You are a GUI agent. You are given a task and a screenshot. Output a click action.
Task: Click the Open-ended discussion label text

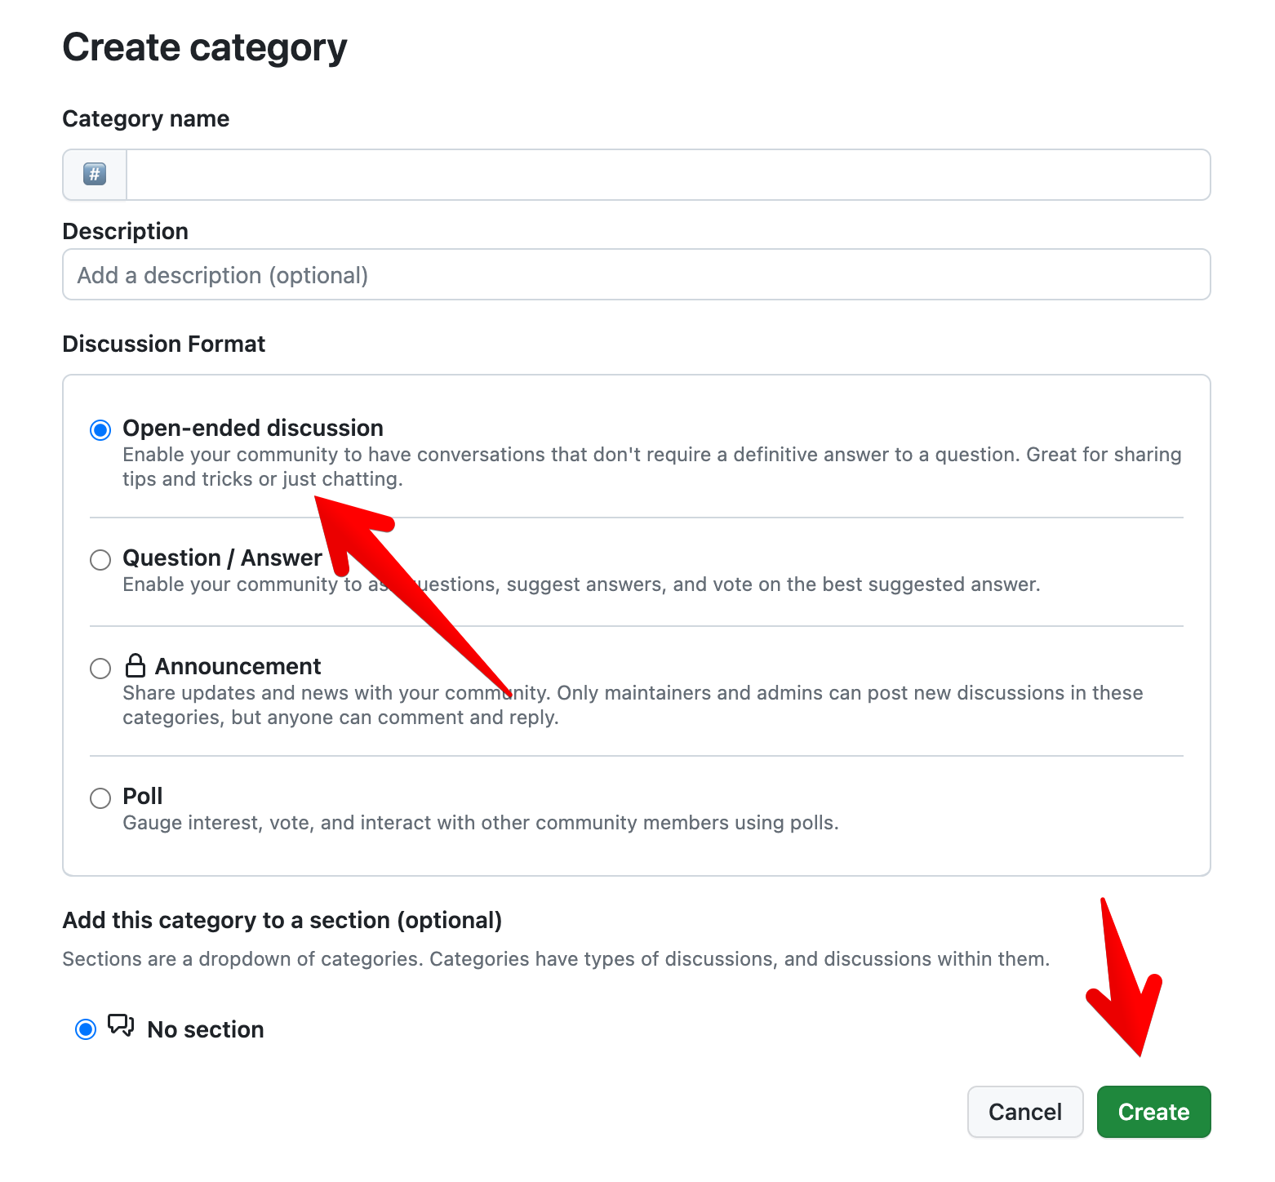point(252,428)
